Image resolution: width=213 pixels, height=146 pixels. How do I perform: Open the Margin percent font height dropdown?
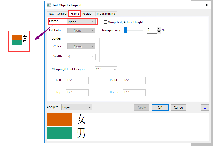pos(106,69)
